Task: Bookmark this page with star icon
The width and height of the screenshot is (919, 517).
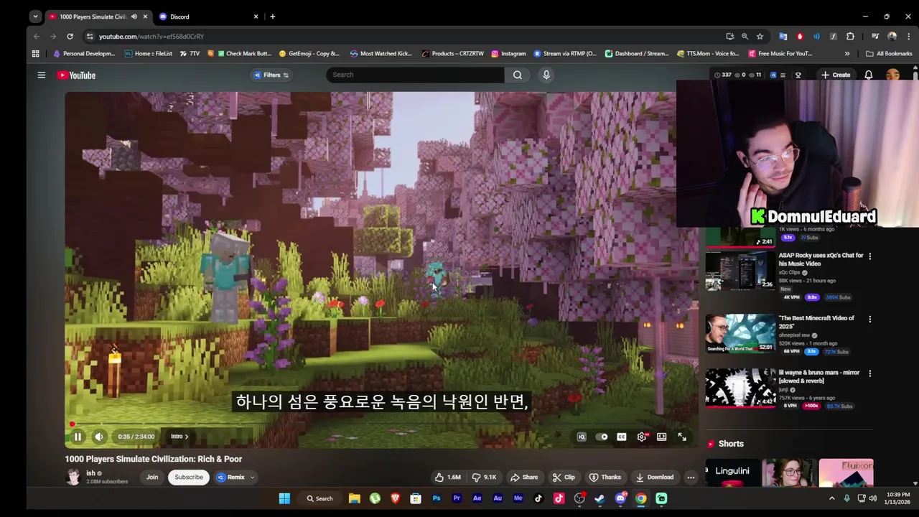Action: 760,36
